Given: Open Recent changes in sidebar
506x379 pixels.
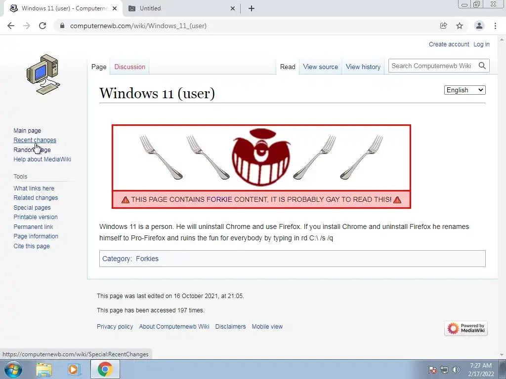Looking at the screenshot, I should (35, 140).
